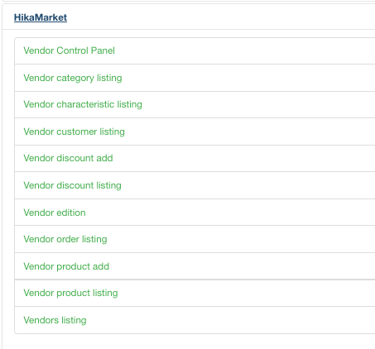Click the list row for Vendor Control Panel
This screenshot has width=375, height=349.
[195, 50]
